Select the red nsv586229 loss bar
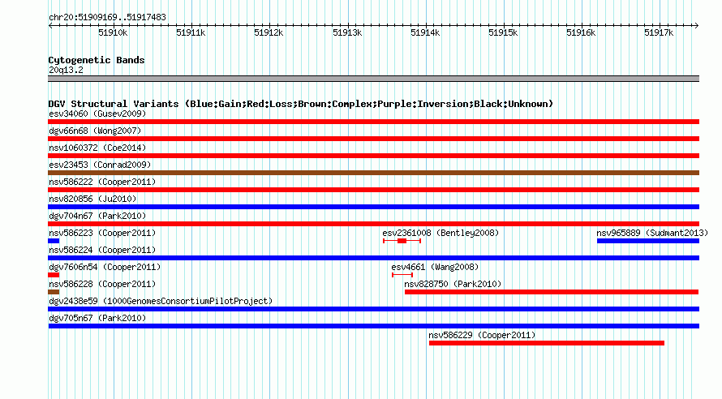Screen dimensions: 722x399 [547, 343]
